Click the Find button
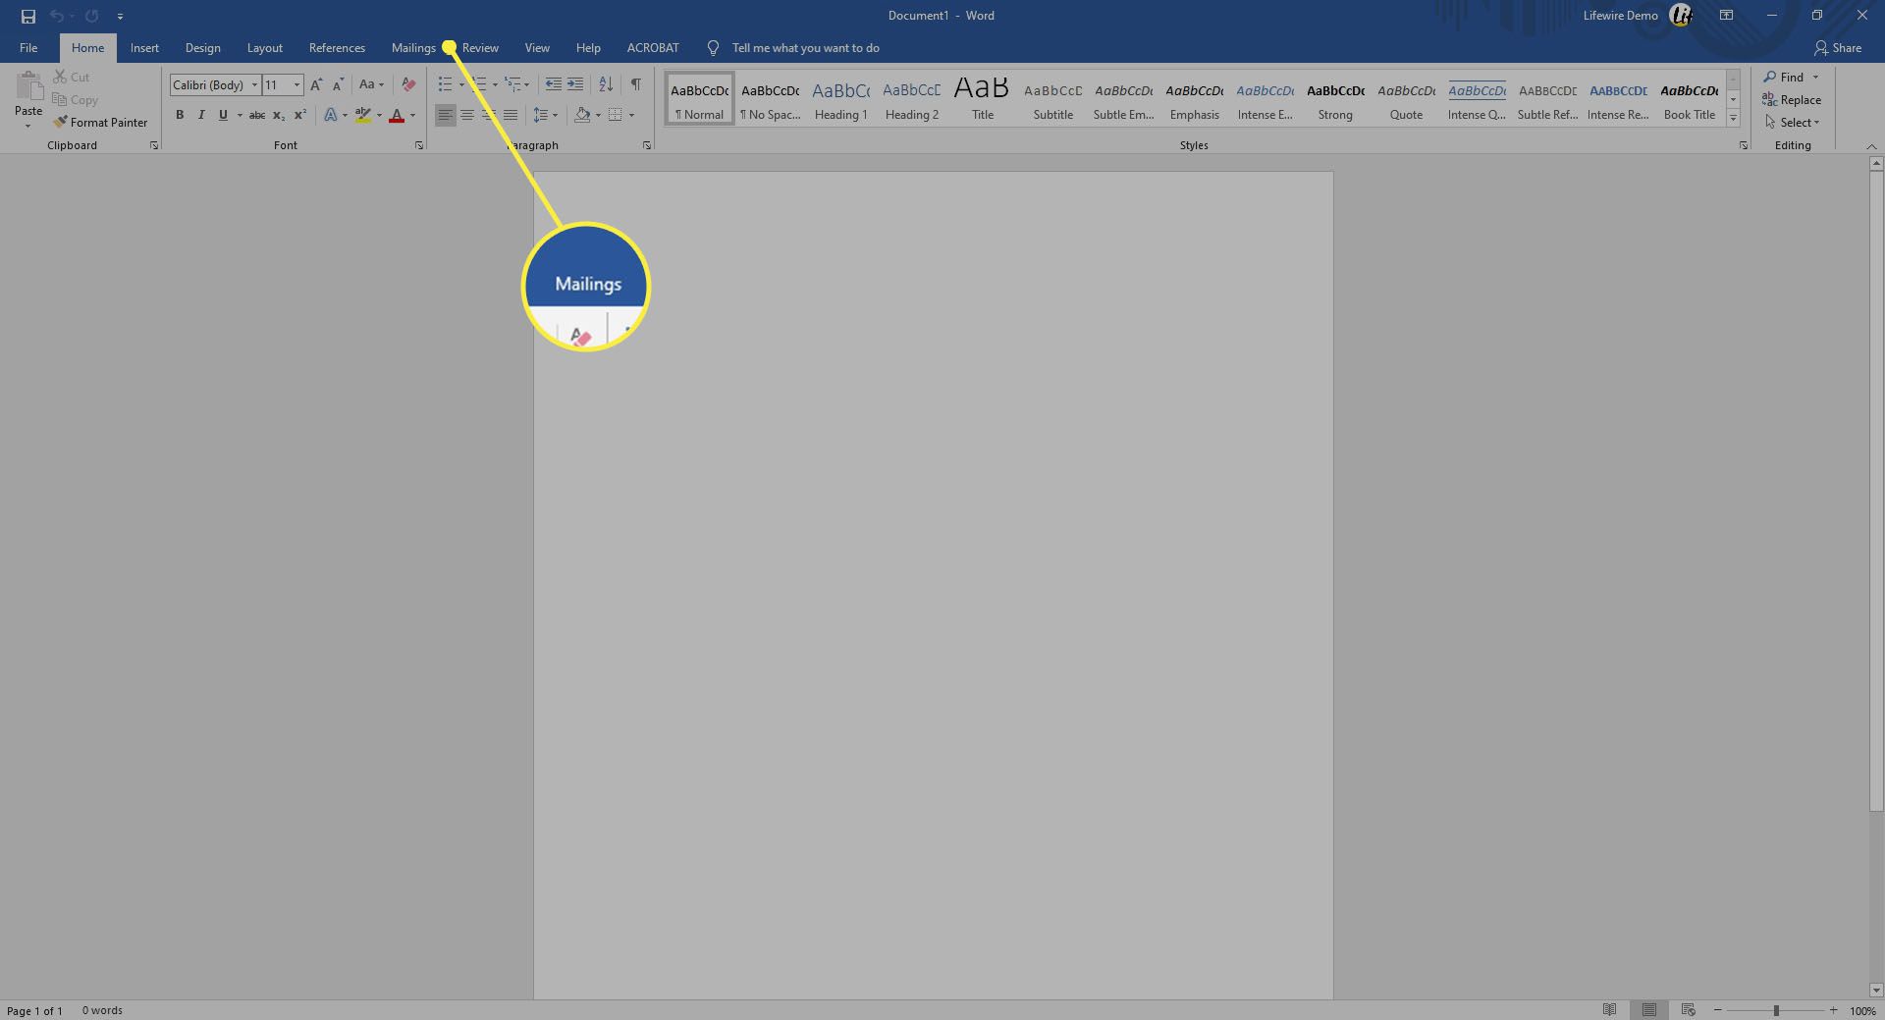The image size is (1885, 1020). 1784,77
